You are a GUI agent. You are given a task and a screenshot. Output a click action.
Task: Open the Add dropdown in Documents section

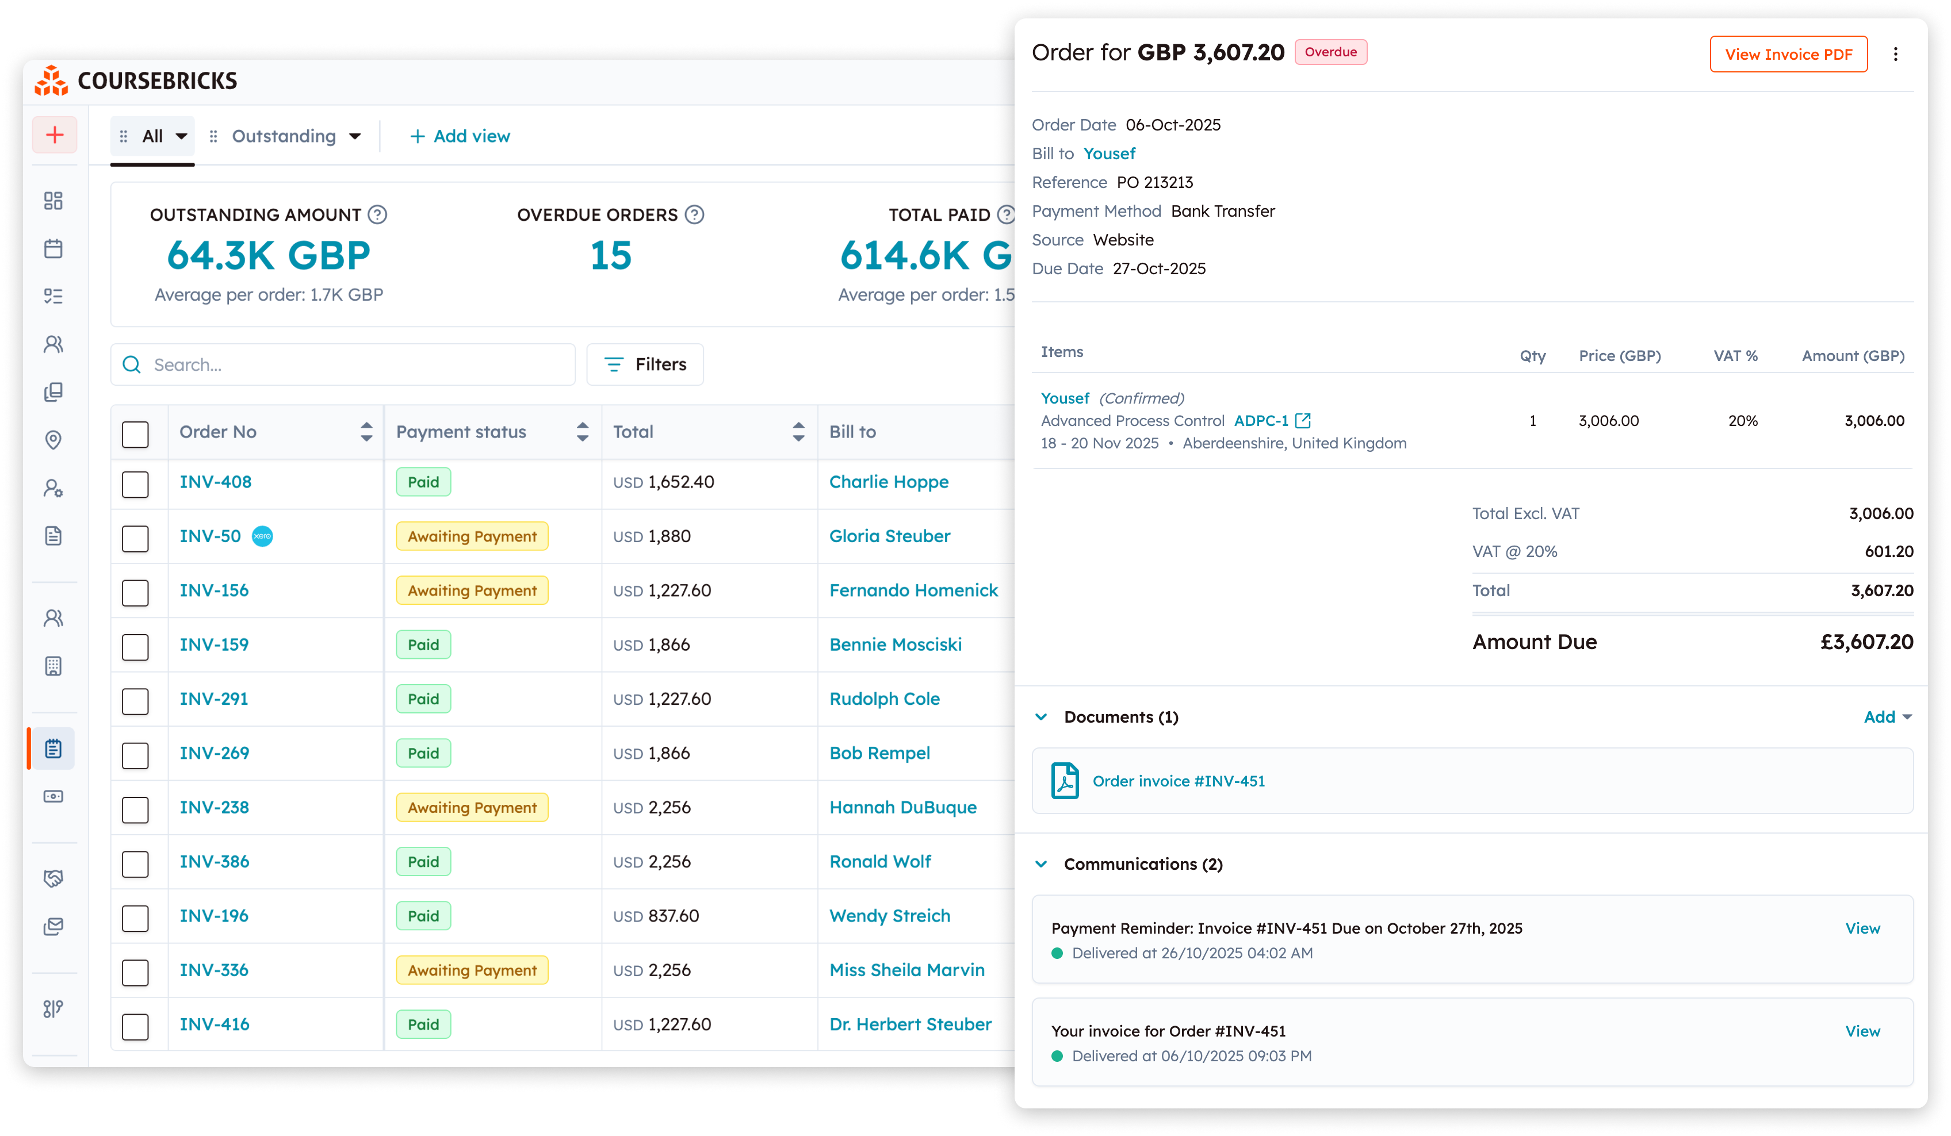pyautogui.click(x=1888, y=716)
